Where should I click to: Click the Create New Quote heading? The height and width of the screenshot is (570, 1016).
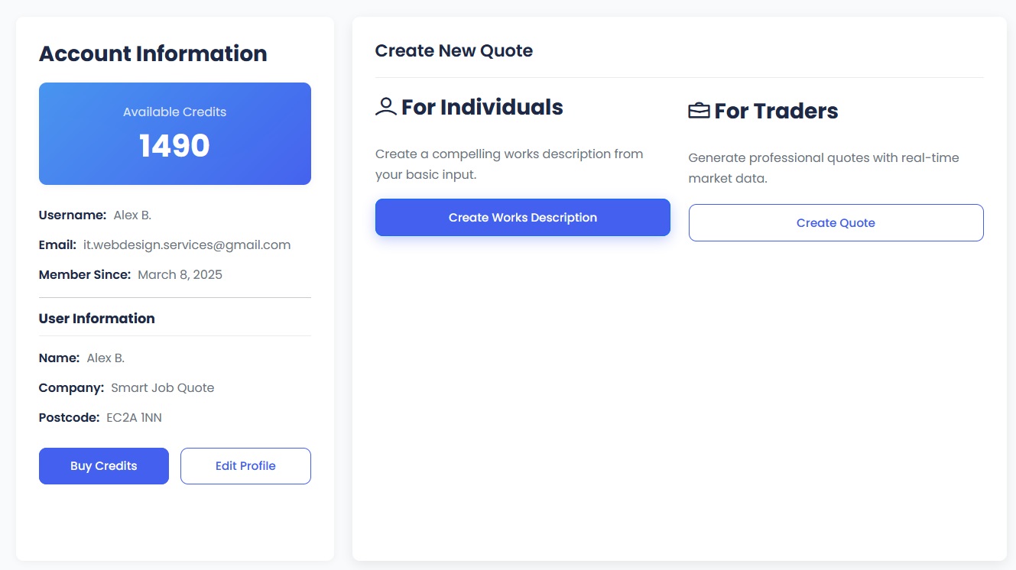point(454,51)
